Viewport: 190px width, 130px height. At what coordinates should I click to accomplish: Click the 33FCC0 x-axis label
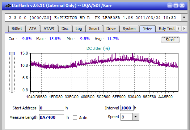point(72,97)
